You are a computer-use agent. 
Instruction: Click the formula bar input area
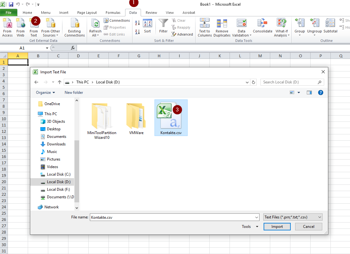213,48
